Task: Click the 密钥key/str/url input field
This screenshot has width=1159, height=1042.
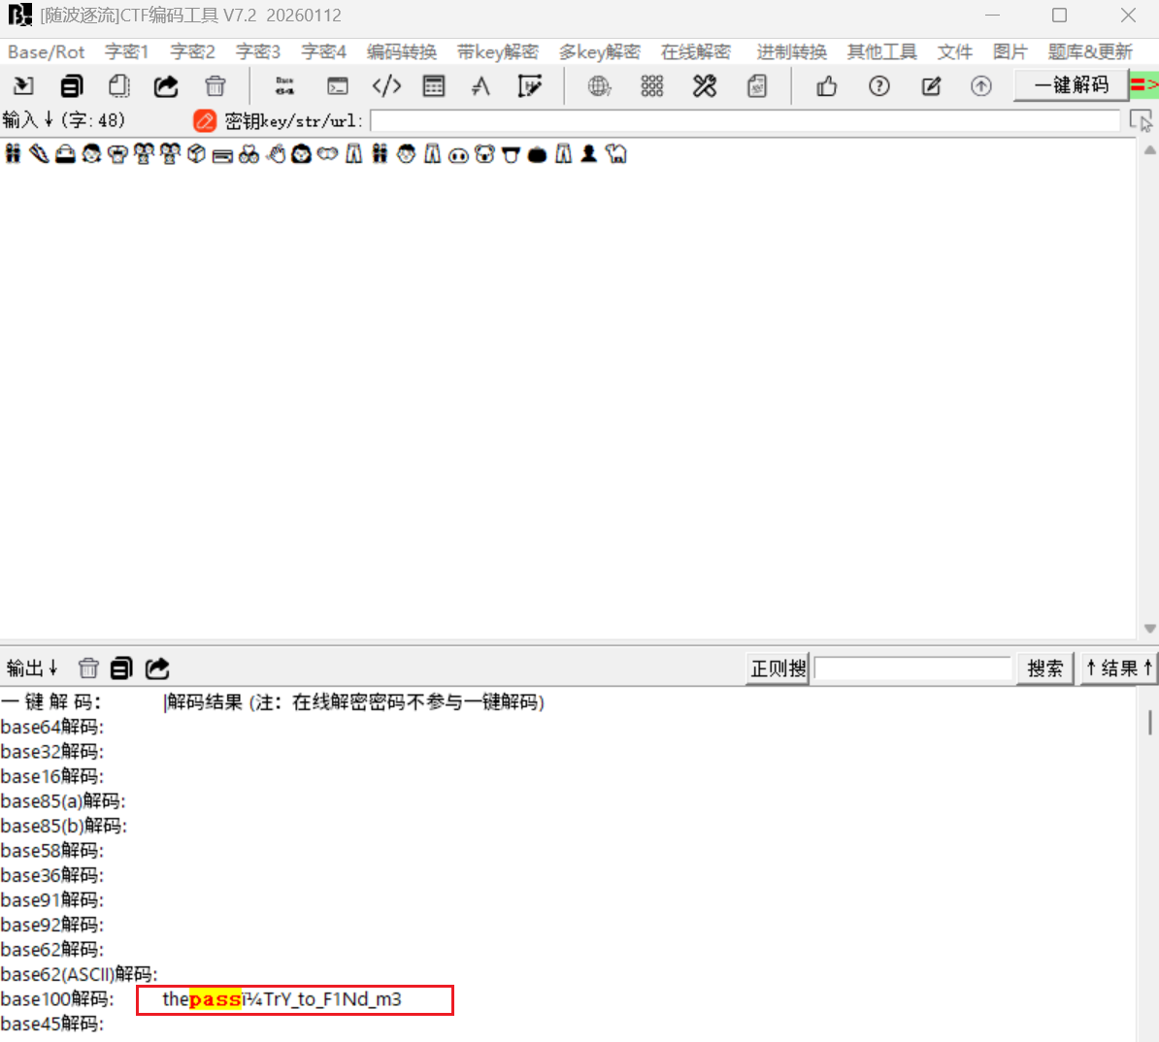Action: click(x=745, y=121)
